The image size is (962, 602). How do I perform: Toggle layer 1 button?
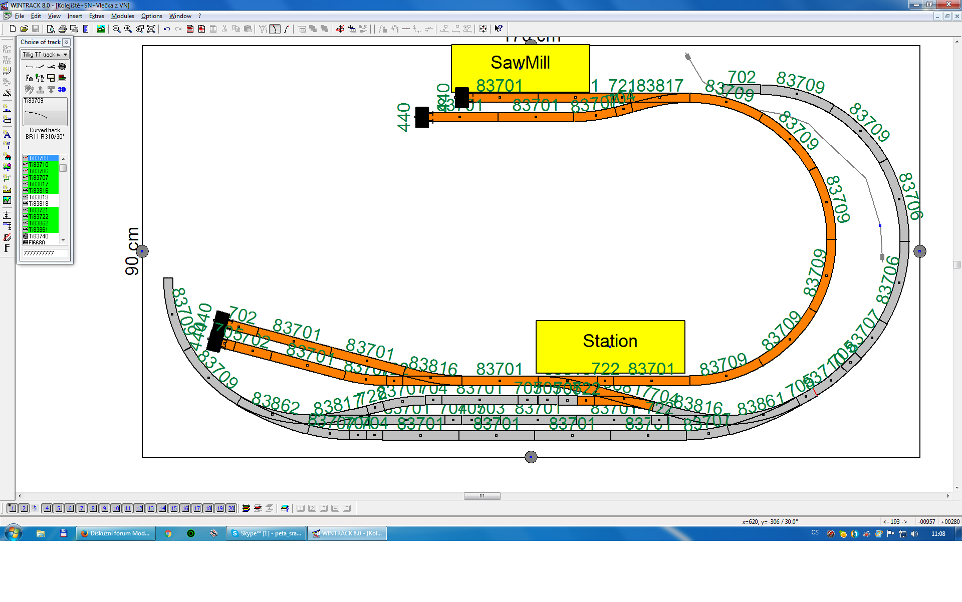(12, 508)
